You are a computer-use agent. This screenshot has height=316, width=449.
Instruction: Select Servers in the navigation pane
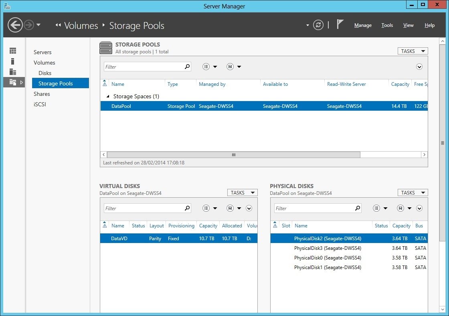(x=42, y=52)
